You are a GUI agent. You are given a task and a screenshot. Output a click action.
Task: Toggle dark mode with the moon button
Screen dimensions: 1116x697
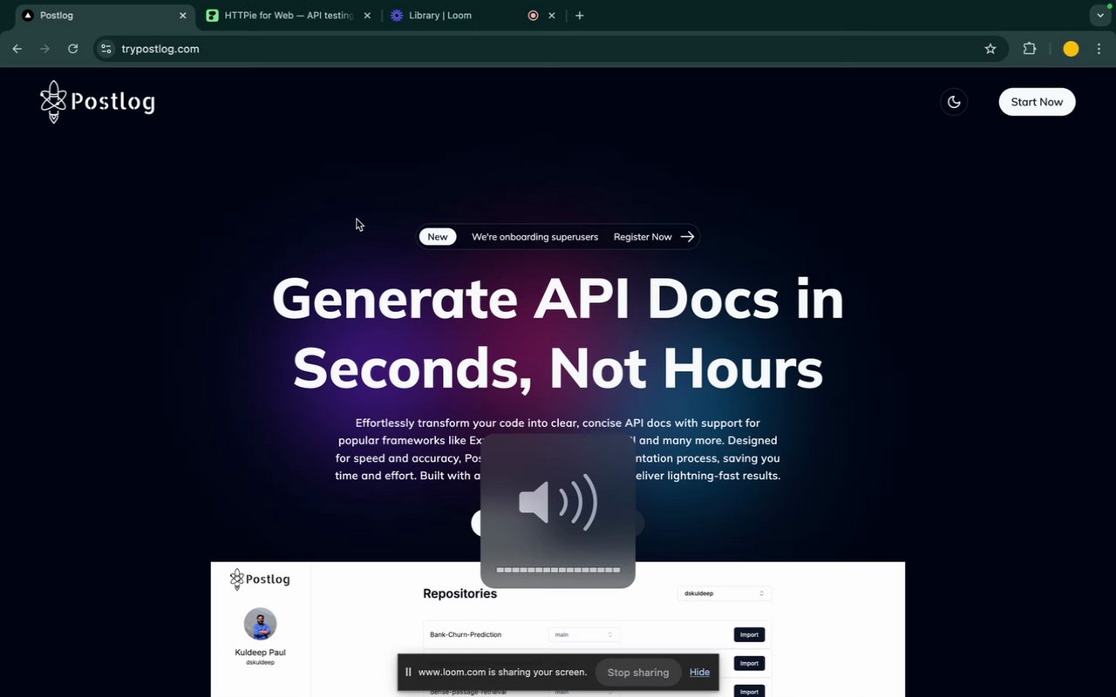954,102
